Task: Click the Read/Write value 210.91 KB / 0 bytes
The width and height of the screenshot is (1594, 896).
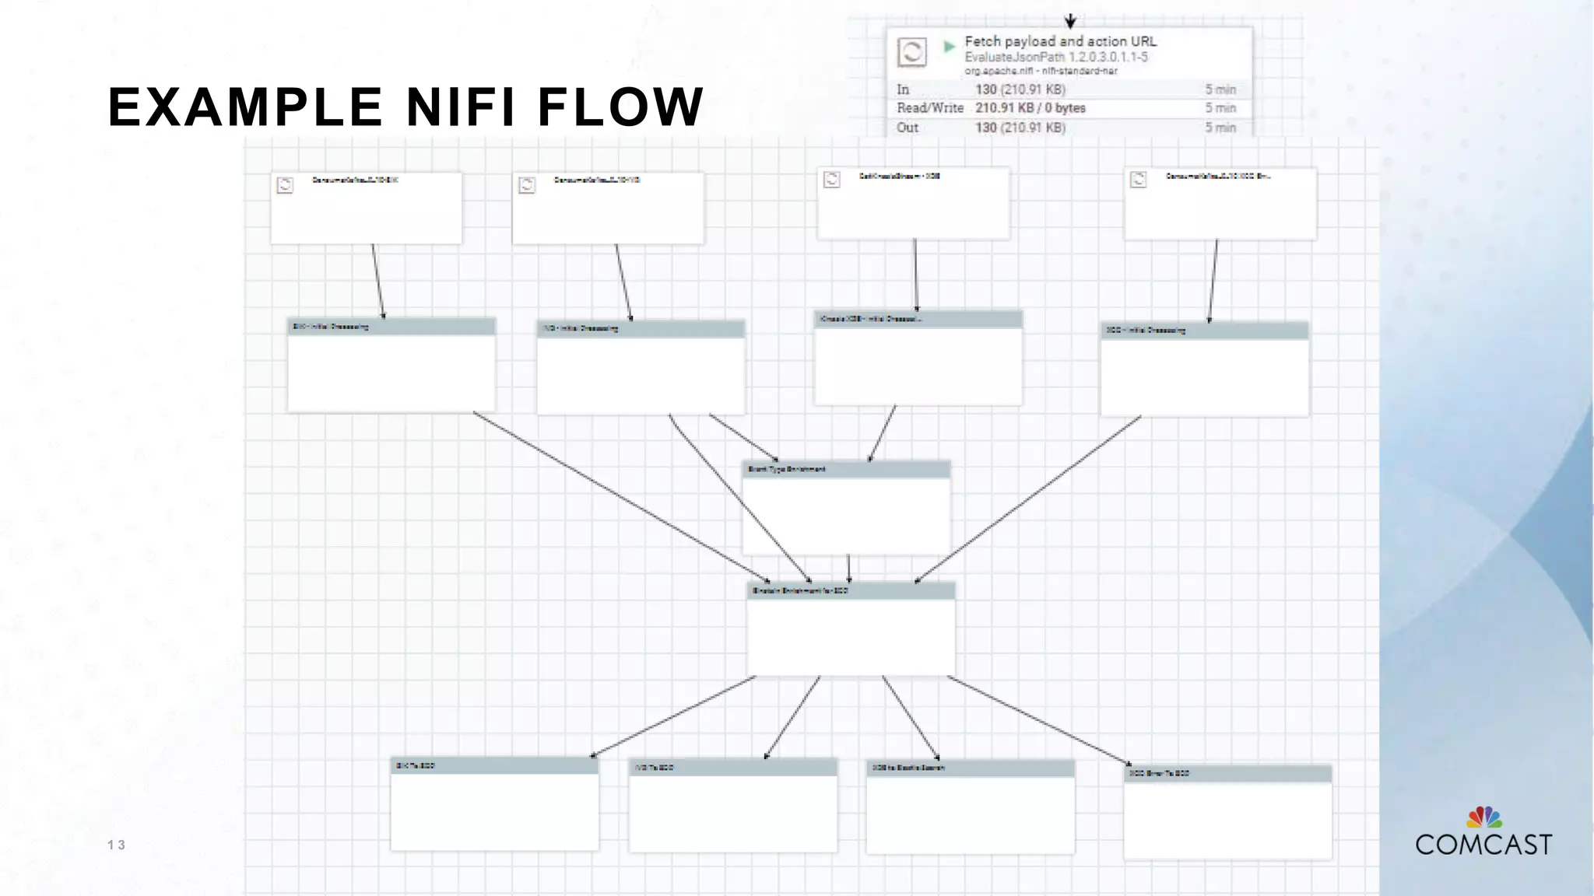Action: pos(1030,108)
